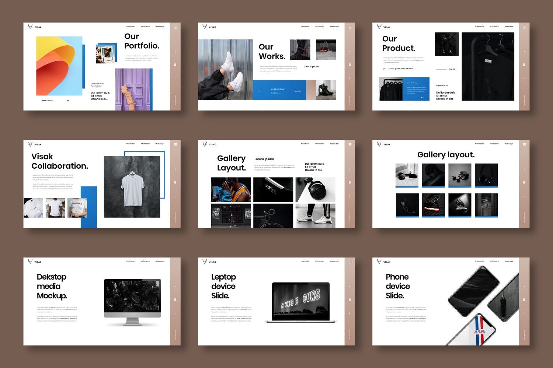Screen dimensions: 553x368
Task: Click laptop mockup with neon sign
Action: click(x=300, y=302)
